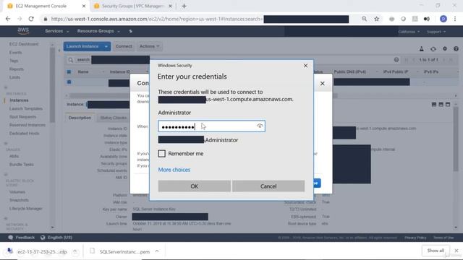Refresh the instances list
This screenshot has height=260, width=463.
click(433, 49)
